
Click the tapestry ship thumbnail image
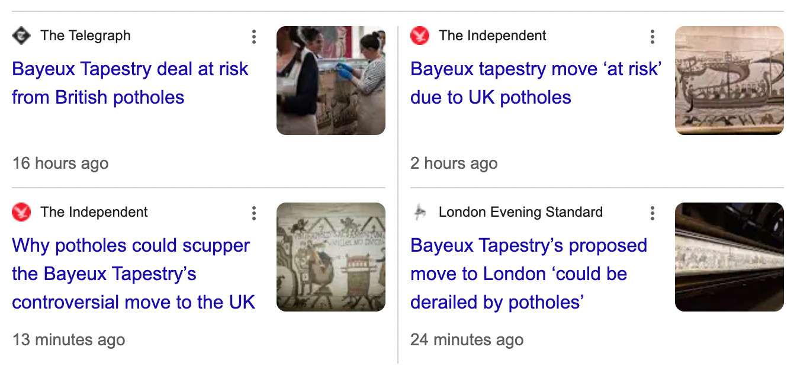pyautogui.click(x=729, y=81)
